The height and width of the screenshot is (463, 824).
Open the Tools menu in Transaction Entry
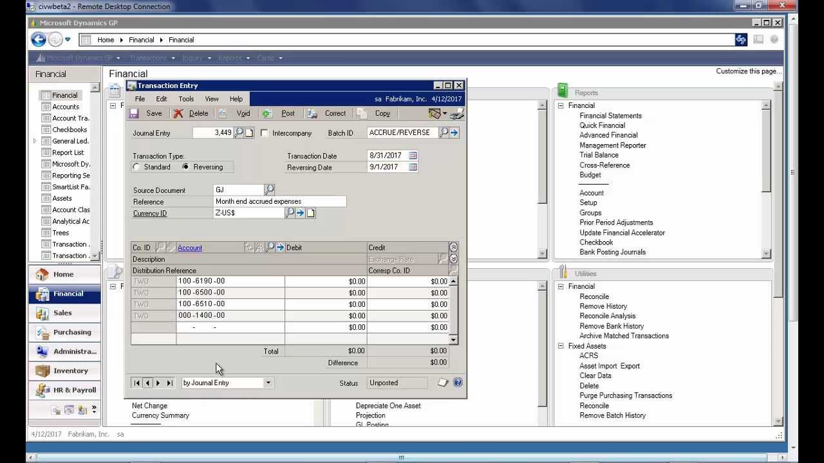[x=186, y=99]
